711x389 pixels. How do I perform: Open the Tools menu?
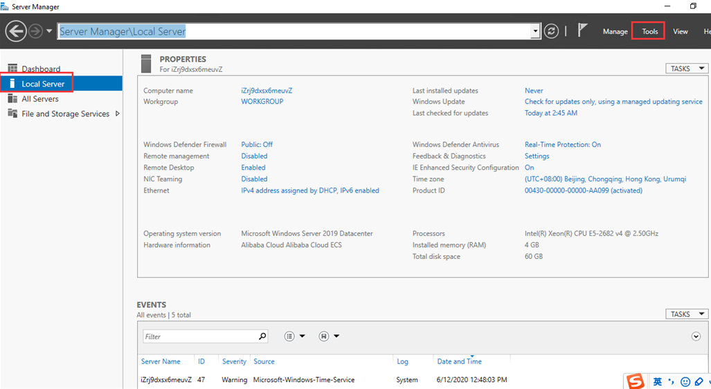click(x=649, y=31)
